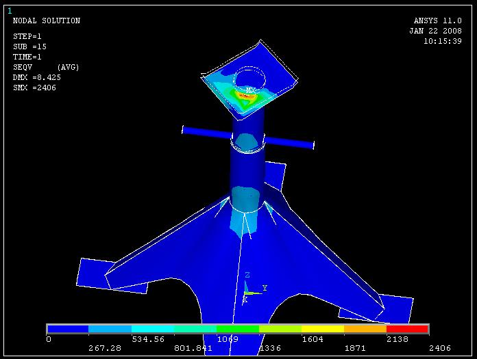477x359 pixels.
Task: Click the legend value '1604'
Action: tap(313, 339)
